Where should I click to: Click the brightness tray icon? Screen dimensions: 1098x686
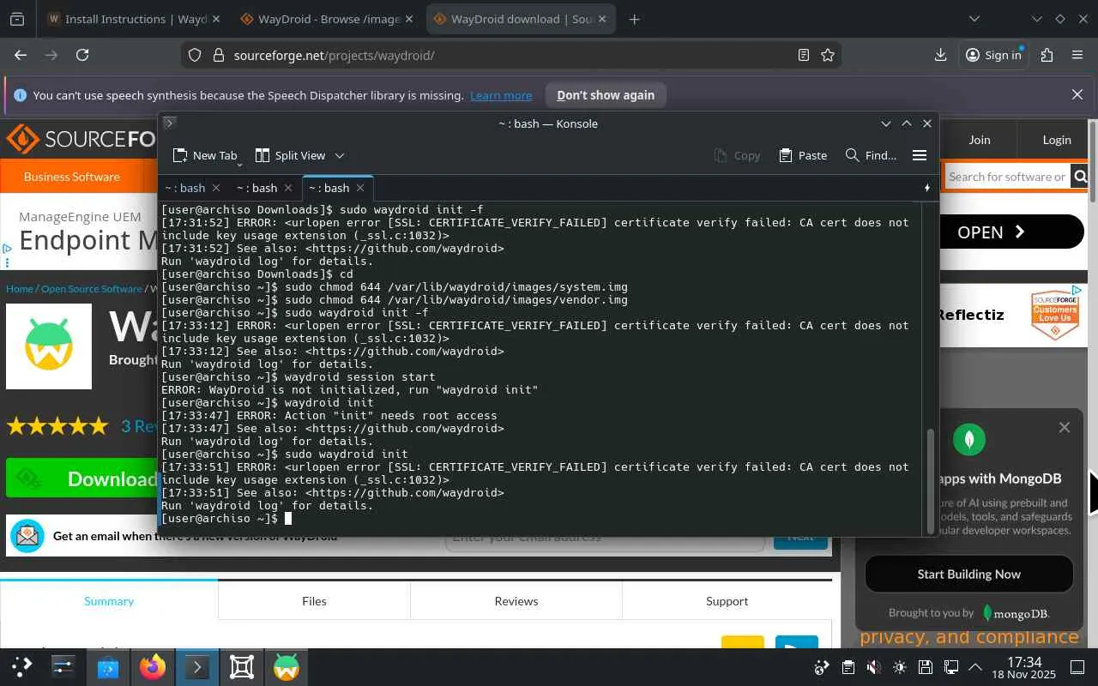[x=899, y=667]
